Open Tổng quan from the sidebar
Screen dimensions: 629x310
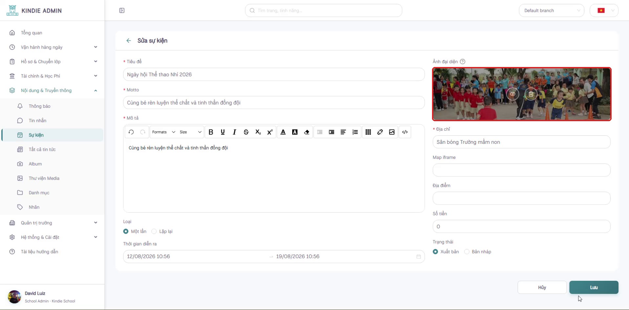pyautogui.click(x=53, y=33)
